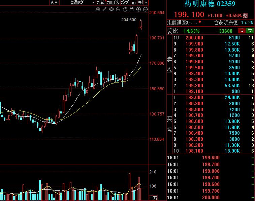This screenshot has height=201, width=255.
Task: Click the 210.594 price axis label
Action: (x=157, y=13)
